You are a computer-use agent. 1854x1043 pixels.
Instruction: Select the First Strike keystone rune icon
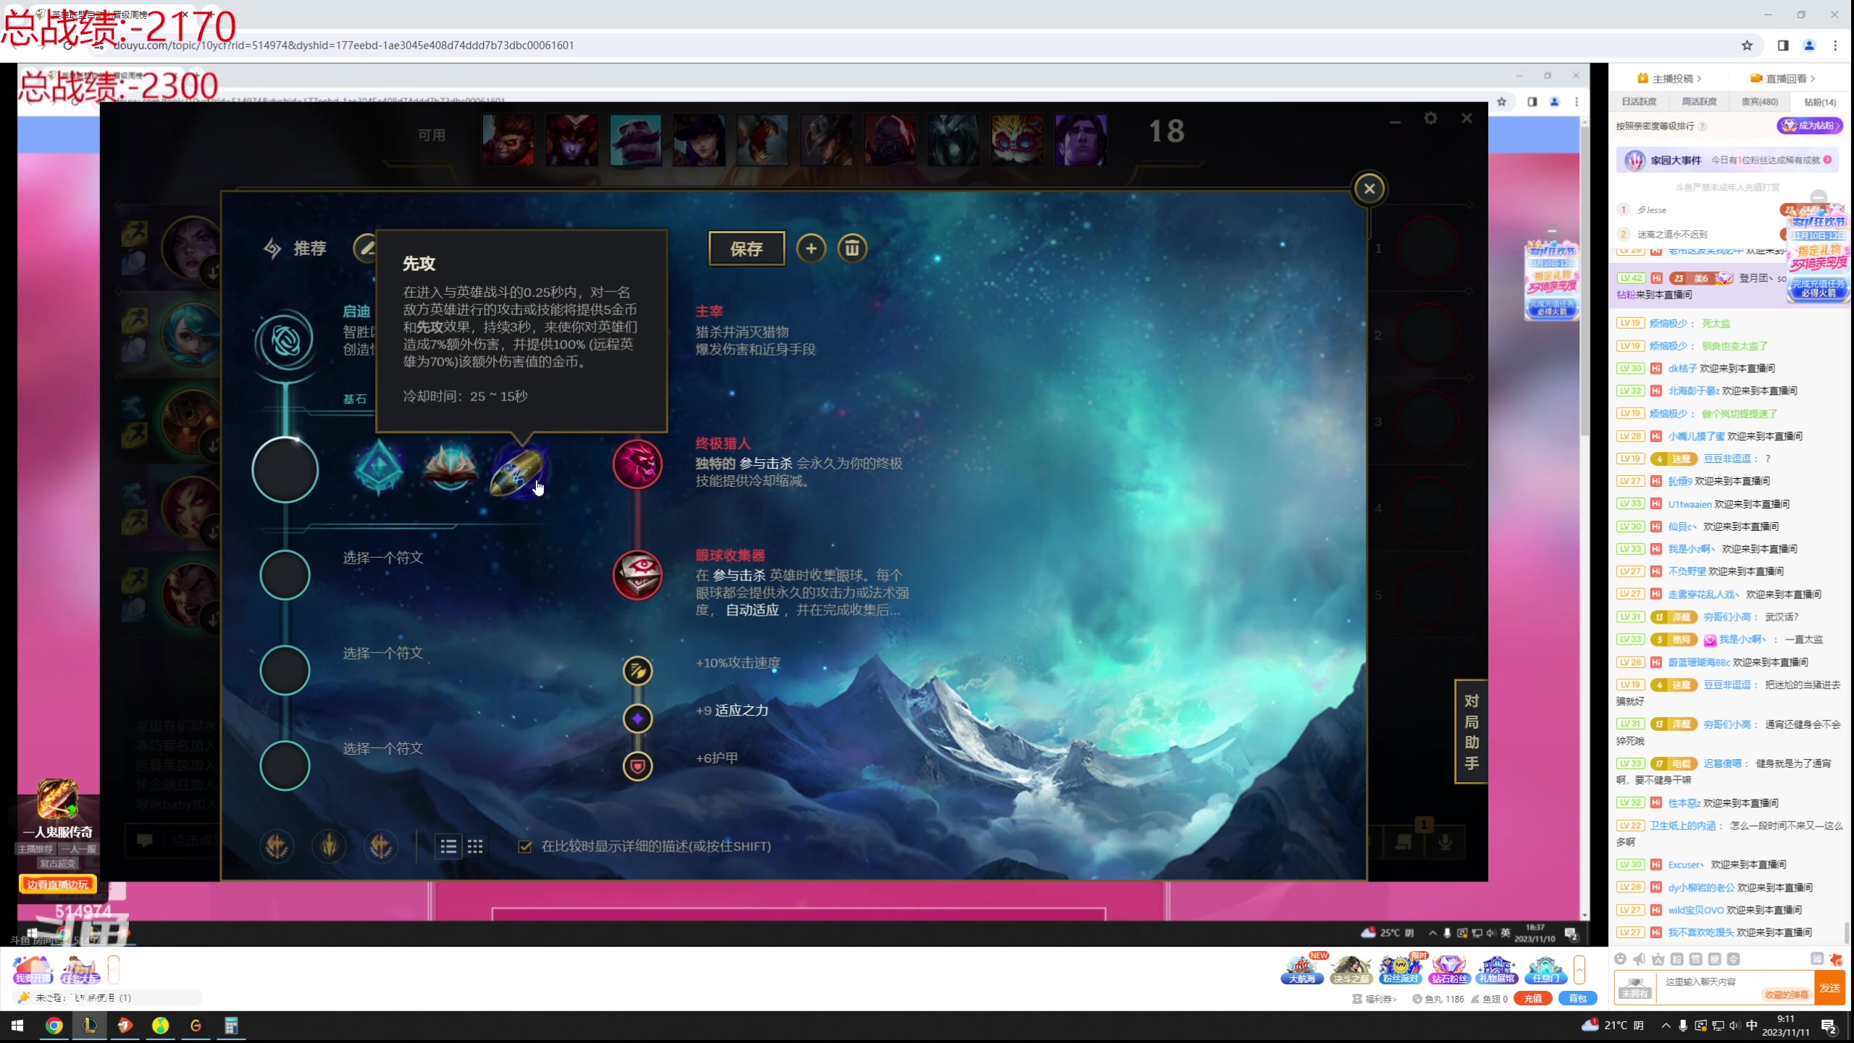pyautogui.click(x=517, y=470)
